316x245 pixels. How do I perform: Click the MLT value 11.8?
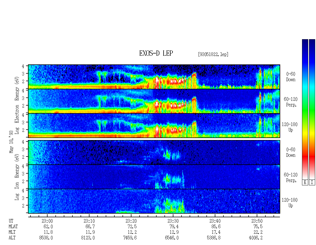pos(48,232)
